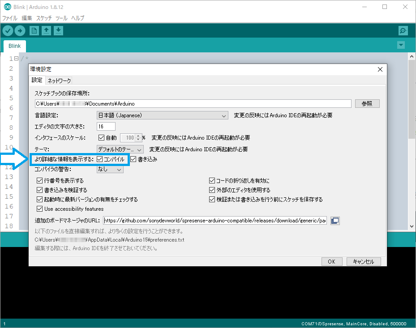Toggle コードの折り返しを有効に checkbox

(212, 181)
